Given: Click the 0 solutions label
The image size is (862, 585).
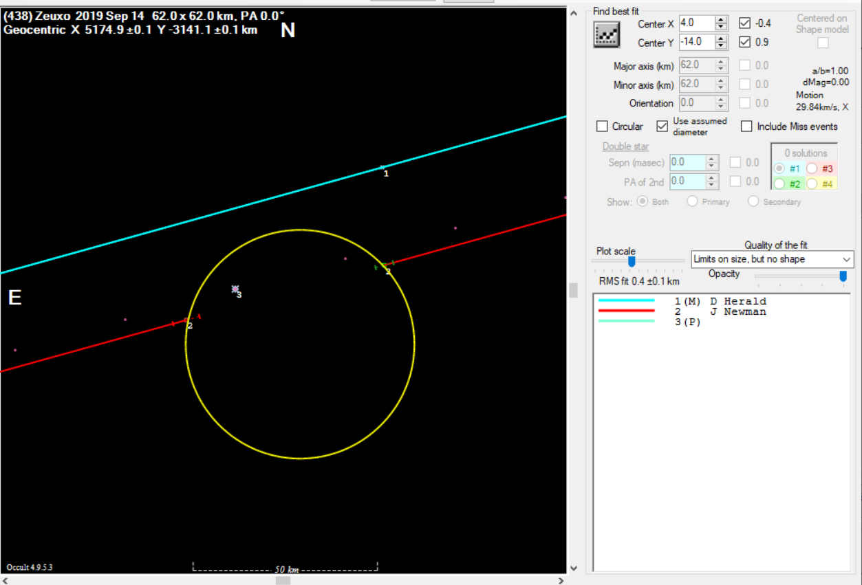Looking at the screenshot, I should 806,153.
